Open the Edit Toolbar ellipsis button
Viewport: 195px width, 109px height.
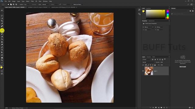2,63
